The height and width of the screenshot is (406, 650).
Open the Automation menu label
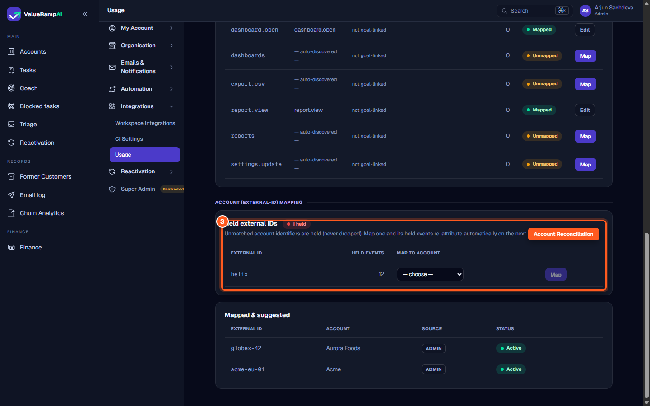(136, 89)
